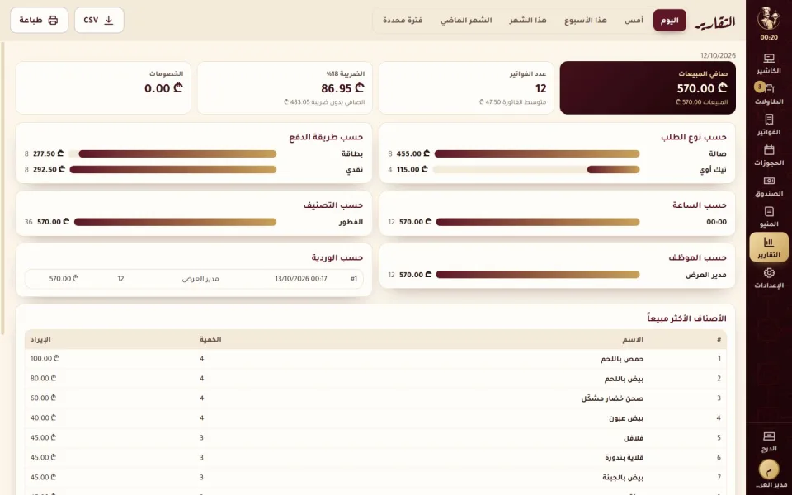This screenshot has height=495, width=792.
Task: Click the tables notification badge 3
Action: [759, 87]
